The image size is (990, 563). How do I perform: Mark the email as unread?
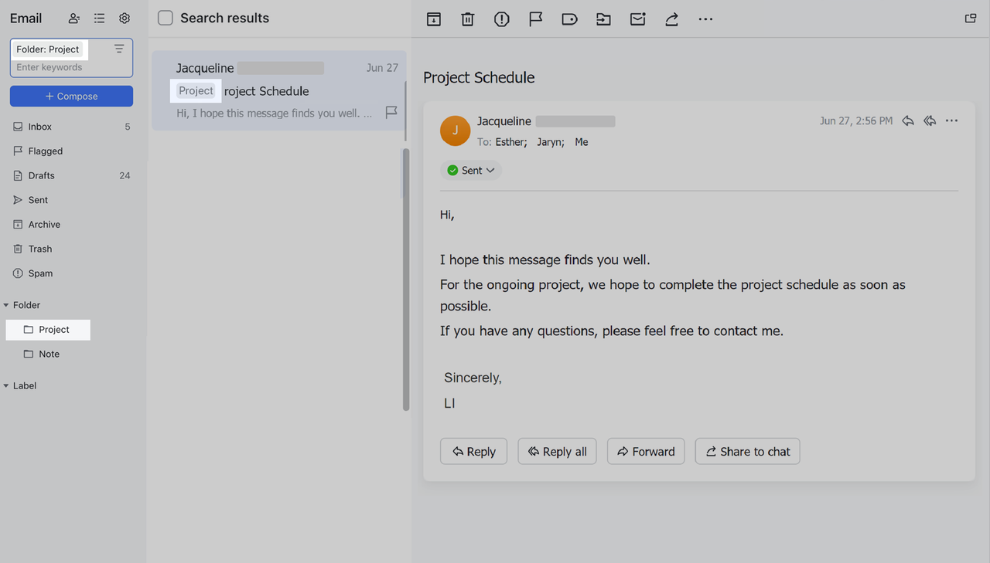(x=637, y=19)
